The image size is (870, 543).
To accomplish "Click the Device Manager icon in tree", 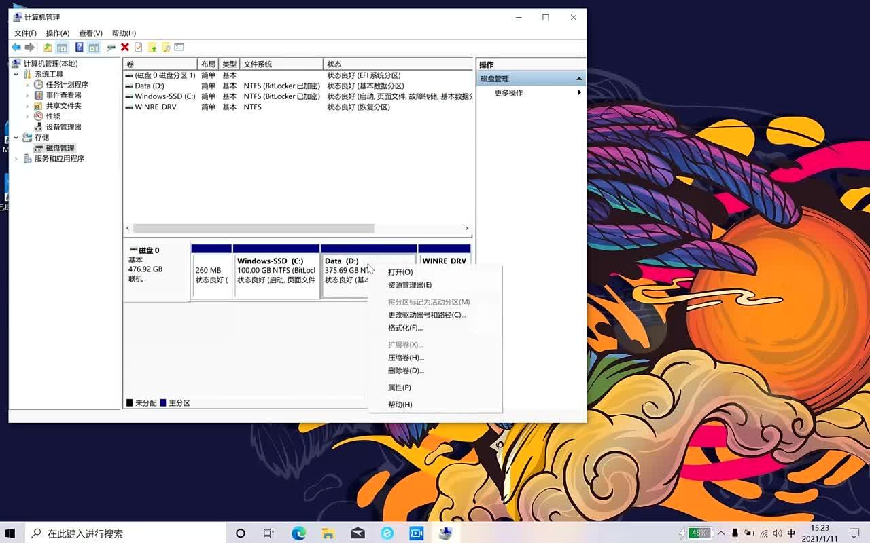I will pos(39,127).
